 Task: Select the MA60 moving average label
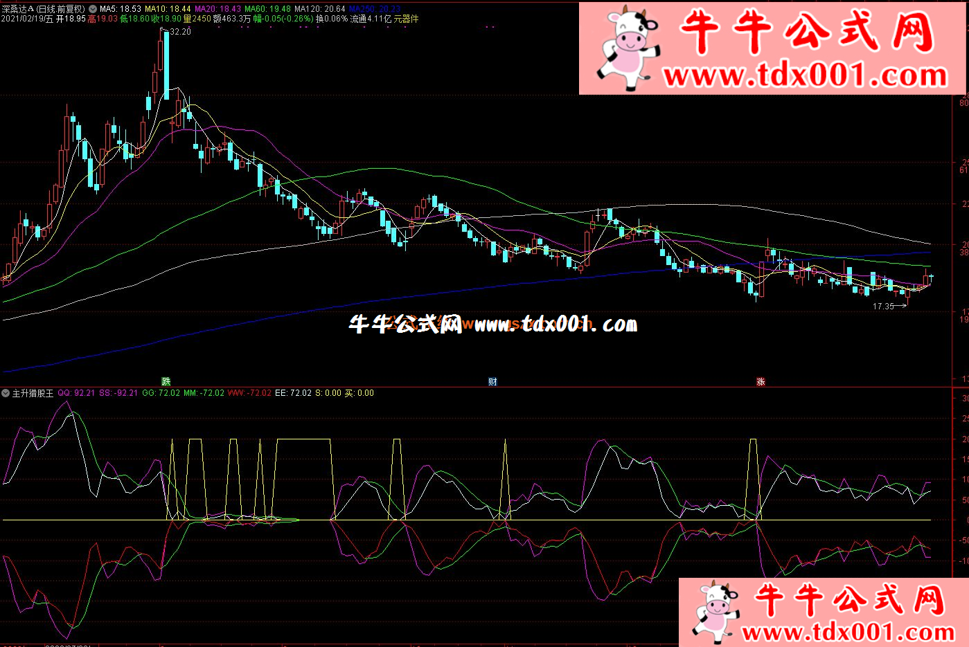(x=267, y=9)
